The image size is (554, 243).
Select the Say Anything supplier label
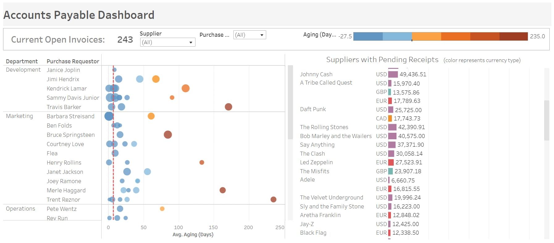pos(317,145)
